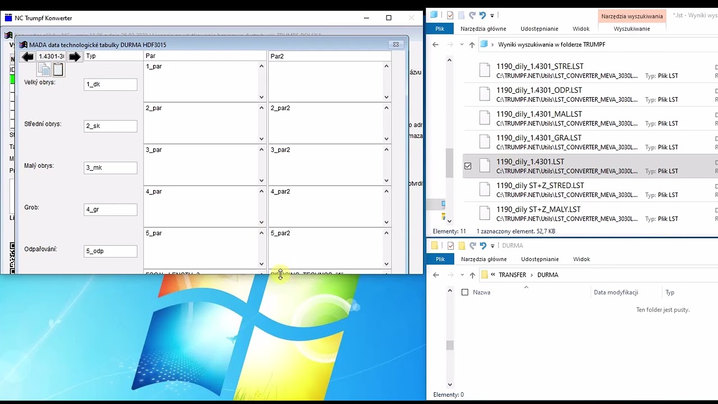
Task: Go to previous material with the left arrow
Action: pos(27,57)
